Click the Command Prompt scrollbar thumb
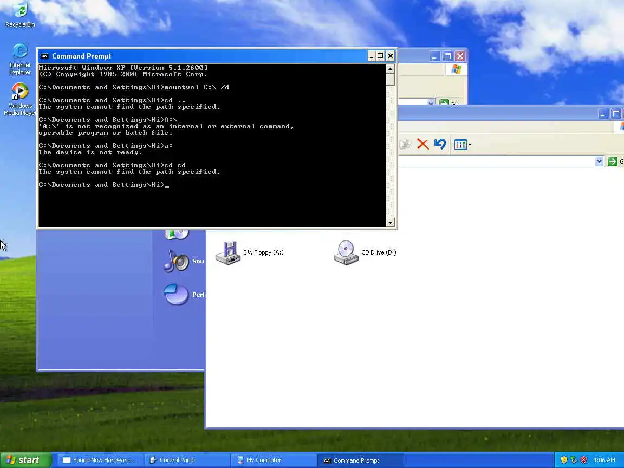Viewport: 624px width, 468px height. (391, 79)
